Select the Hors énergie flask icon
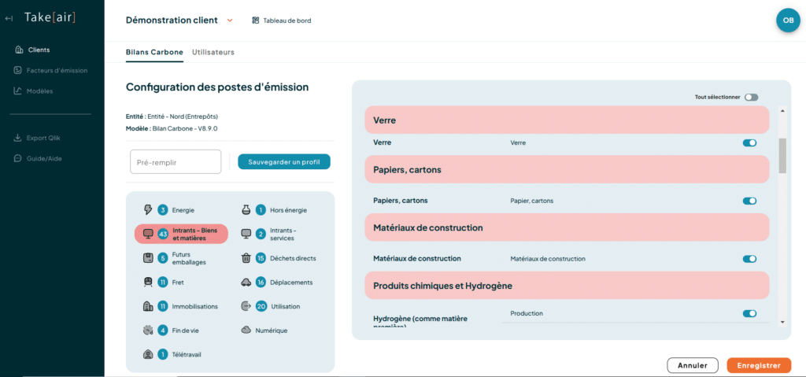The height and width of the screenshot is (377, 806). tap(246, 209)
